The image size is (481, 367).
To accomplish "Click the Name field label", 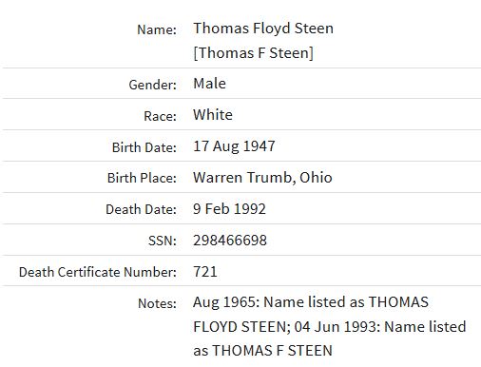I will (x=157, y=29).
